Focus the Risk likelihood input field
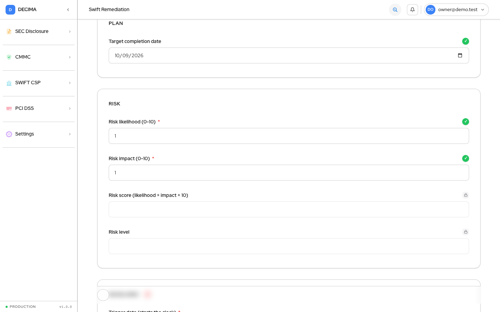Screen dimensions: 500x312 (289, 136)
